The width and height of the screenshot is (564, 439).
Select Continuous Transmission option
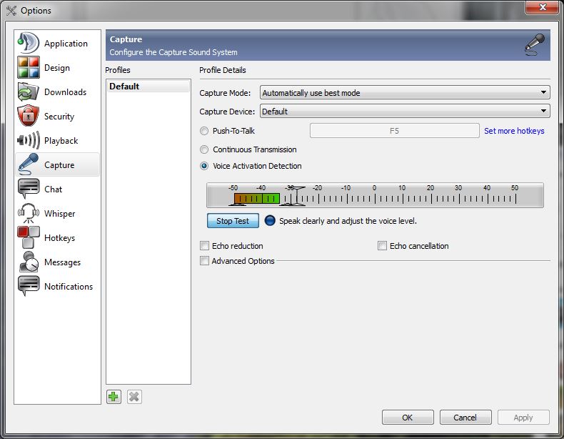click(x=204, y=149)
